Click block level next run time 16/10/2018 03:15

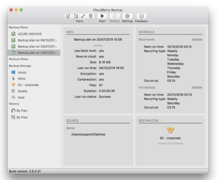[179, 47]
